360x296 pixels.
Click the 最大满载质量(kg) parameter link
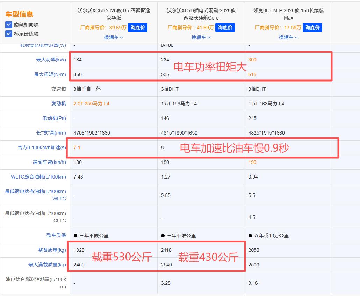point(47,265)
